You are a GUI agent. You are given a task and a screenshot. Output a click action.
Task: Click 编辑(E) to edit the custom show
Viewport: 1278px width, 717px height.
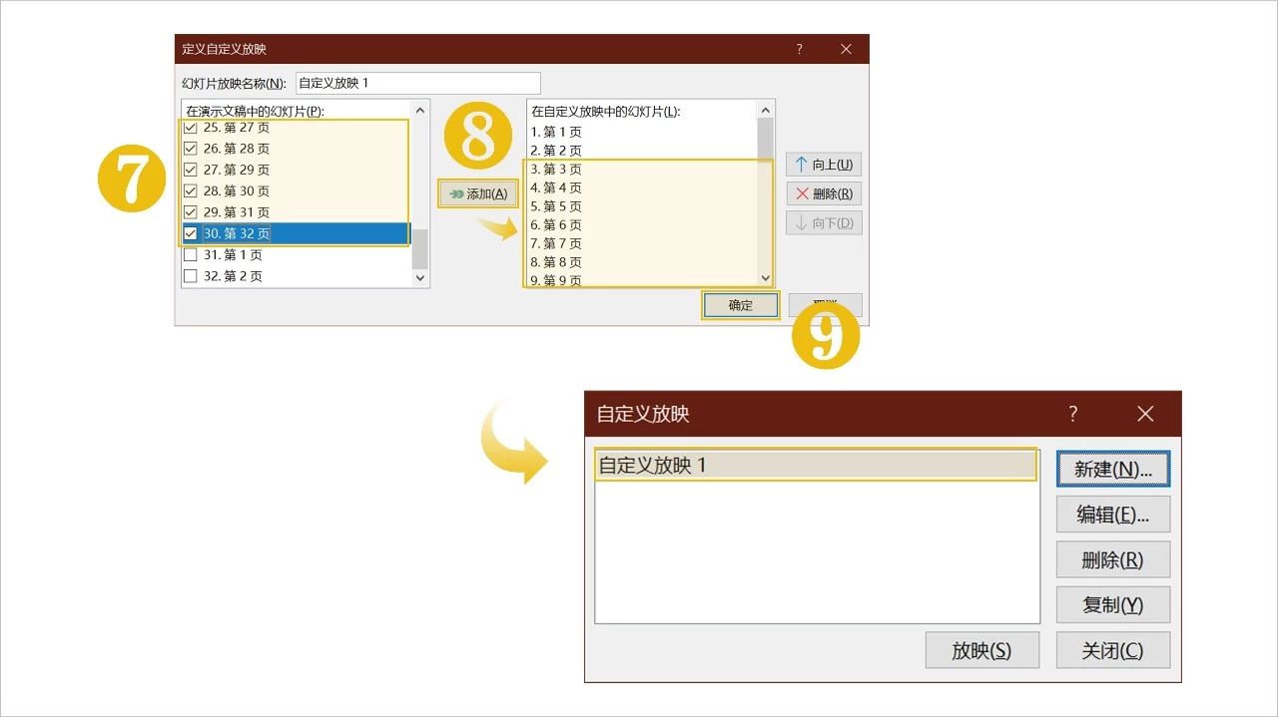(x=1112, y=514)
